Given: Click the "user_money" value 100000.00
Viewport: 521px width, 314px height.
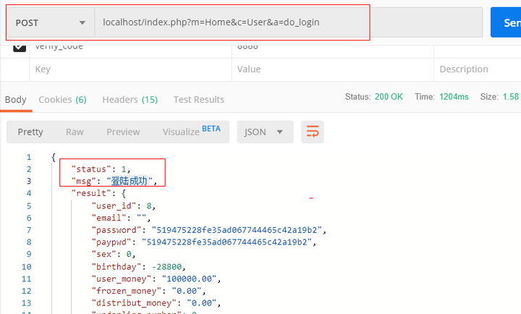Looking at the screenshot, I should tap(189, 279).
